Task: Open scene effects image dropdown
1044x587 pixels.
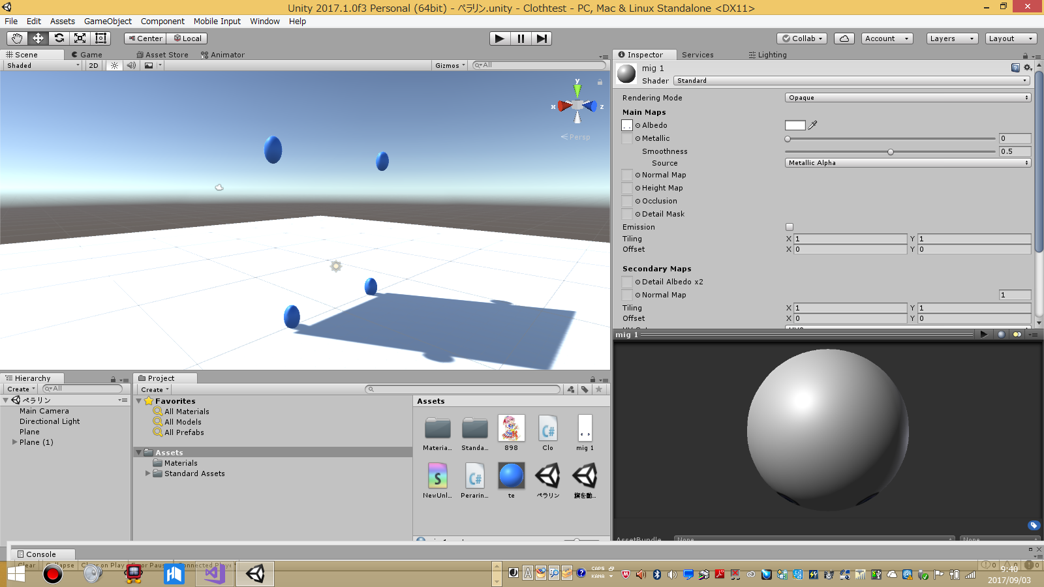Action: point(152,65)
